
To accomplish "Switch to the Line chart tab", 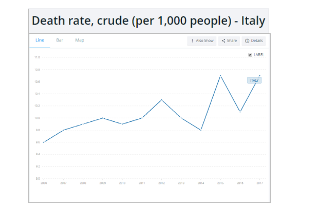I will pos(40,40).
